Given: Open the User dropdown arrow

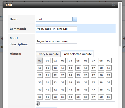Looking at the screenshot, I should 75,19.
